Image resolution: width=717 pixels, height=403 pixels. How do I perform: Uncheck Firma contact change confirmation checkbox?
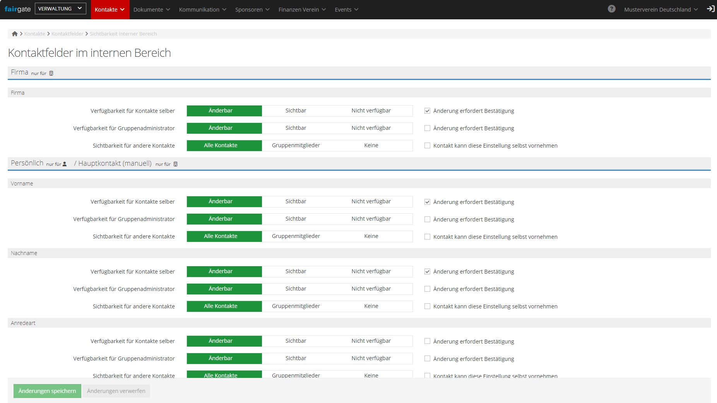(x=427, y=111)
